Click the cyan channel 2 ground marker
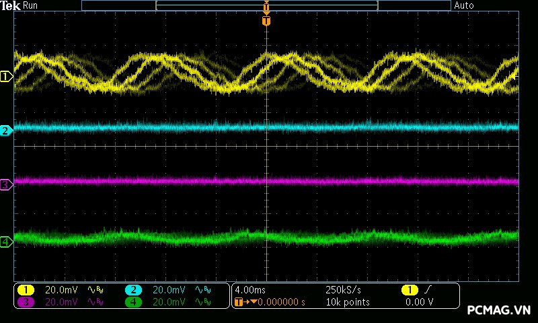The image size is (538, 323). (x=6, y=131)
